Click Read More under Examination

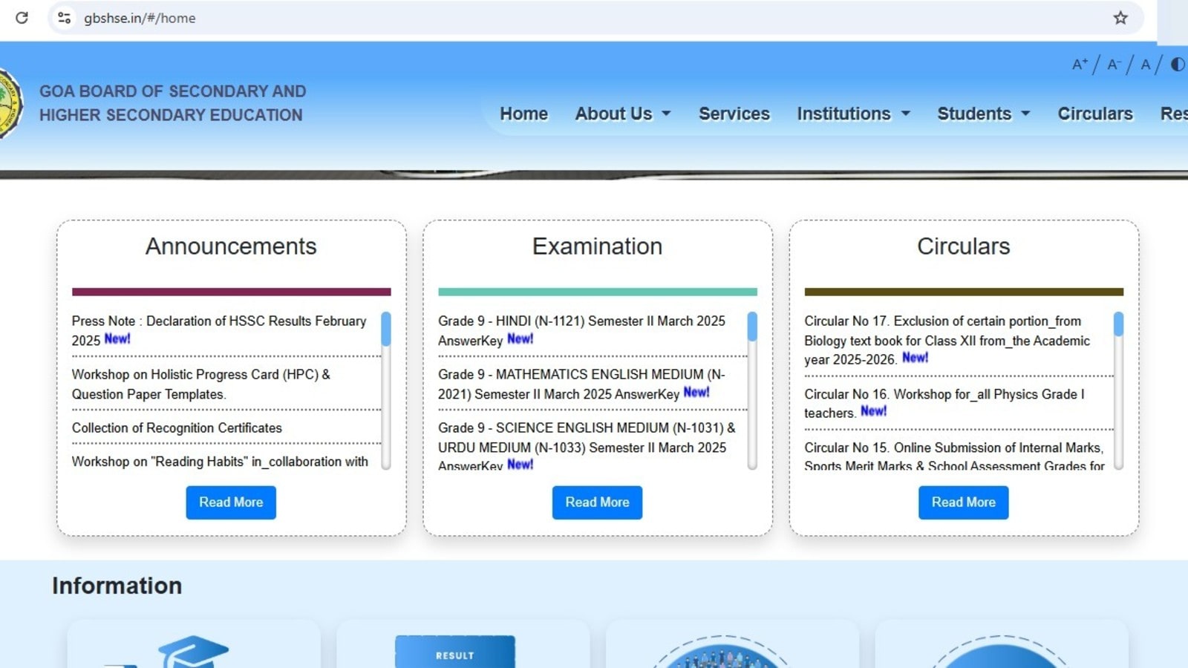coord(597,502)
